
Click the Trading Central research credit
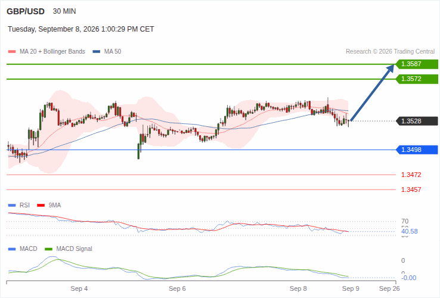click(390, 52)
